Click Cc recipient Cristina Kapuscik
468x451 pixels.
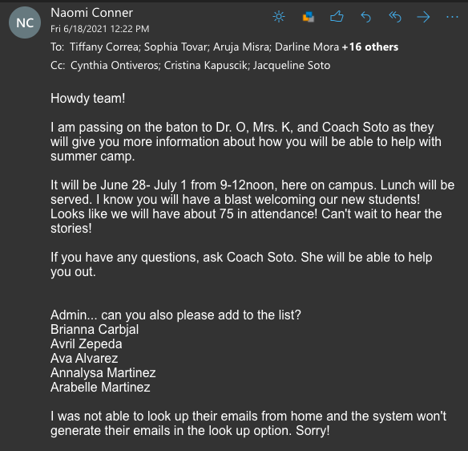point(206,66)
